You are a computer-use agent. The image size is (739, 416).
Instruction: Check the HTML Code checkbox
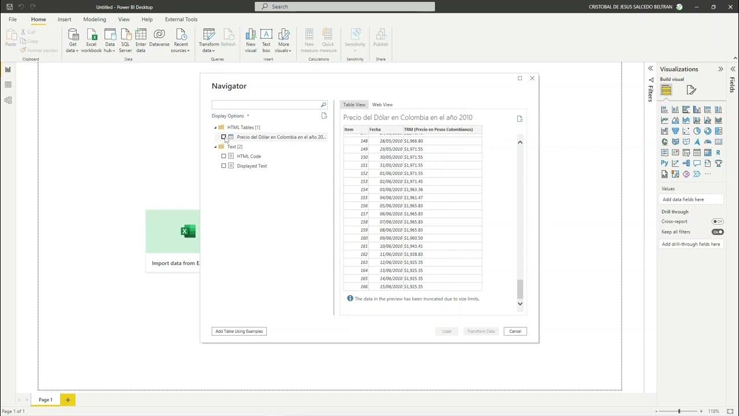[x=224, y=156]
